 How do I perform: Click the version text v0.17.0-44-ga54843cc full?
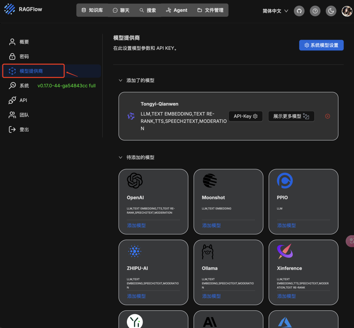point(66,86)
